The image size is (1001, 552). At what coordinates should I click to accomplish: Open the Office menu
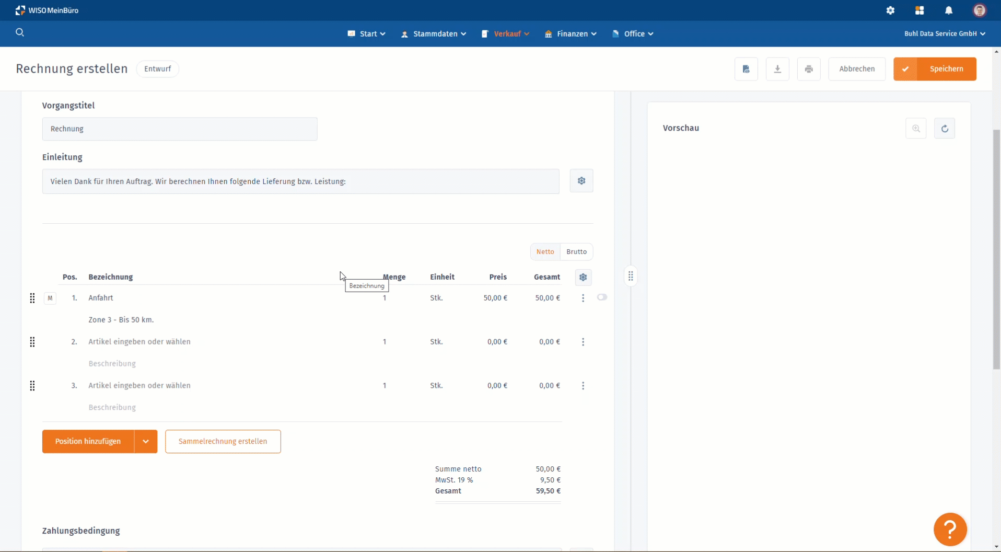pyautogui.click(x=633, y=33)
